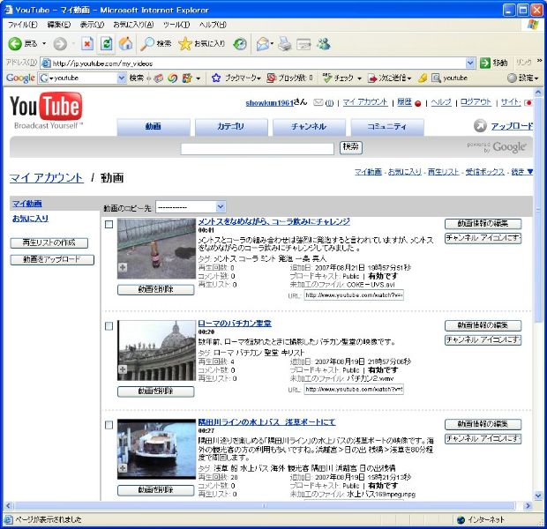Click the Print toolbar icon
The height and width of the screenshot is (529, 547).
coord(285,43)
